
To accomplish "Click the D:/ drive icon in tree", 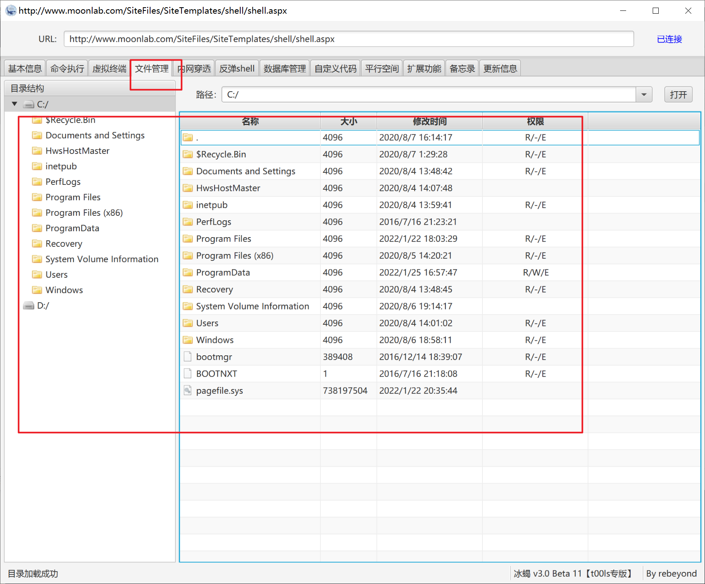I will (x=29, y=305).
